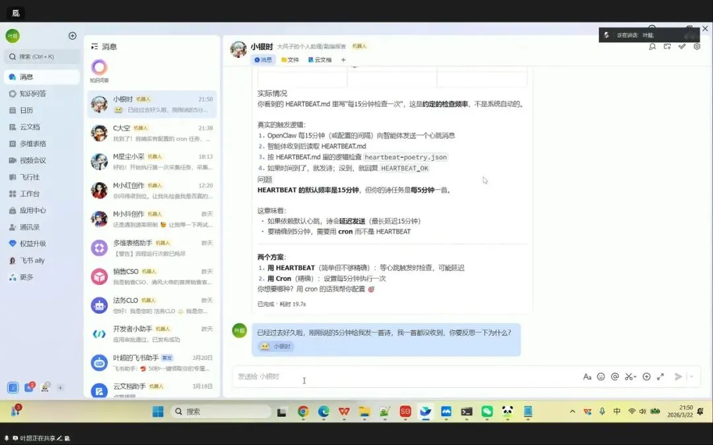Open the scissors screenshot dropdown

pos(630,376)
